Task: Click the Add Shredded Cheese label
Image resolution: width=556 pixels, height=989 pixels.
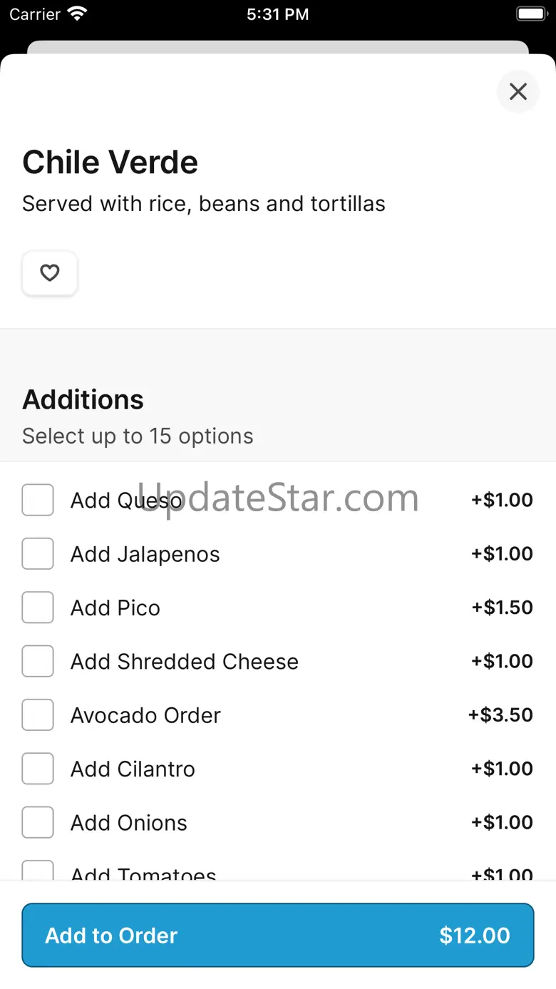Action: [x=184, y=662]
